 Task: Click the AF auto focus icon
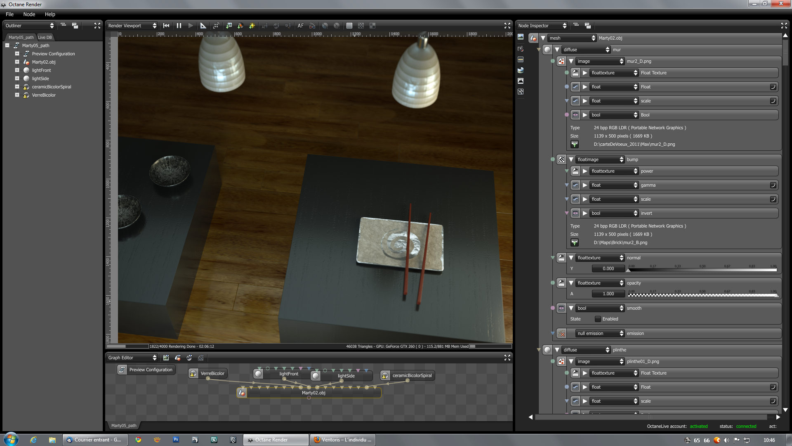click(300, 26)
